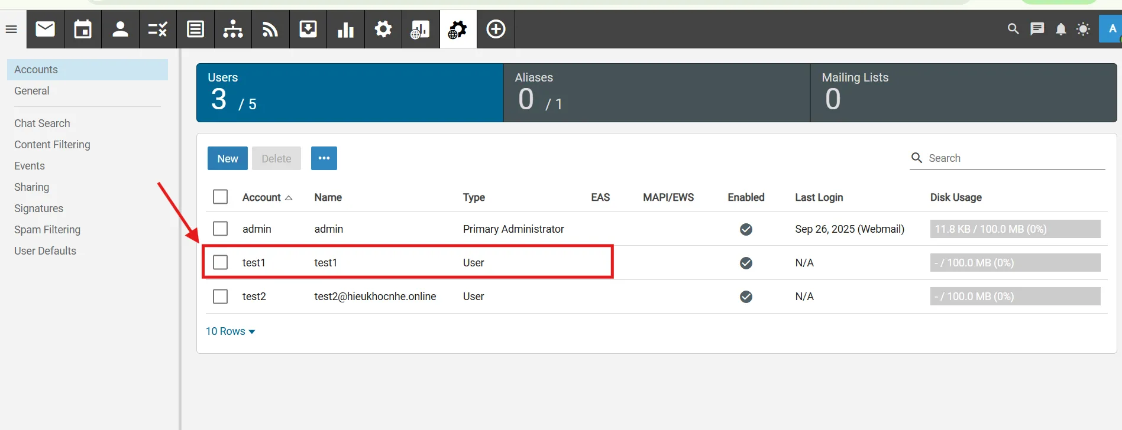Open the three-dot more actions menu
Screen dimensions: 1122x430
(324, 158)
